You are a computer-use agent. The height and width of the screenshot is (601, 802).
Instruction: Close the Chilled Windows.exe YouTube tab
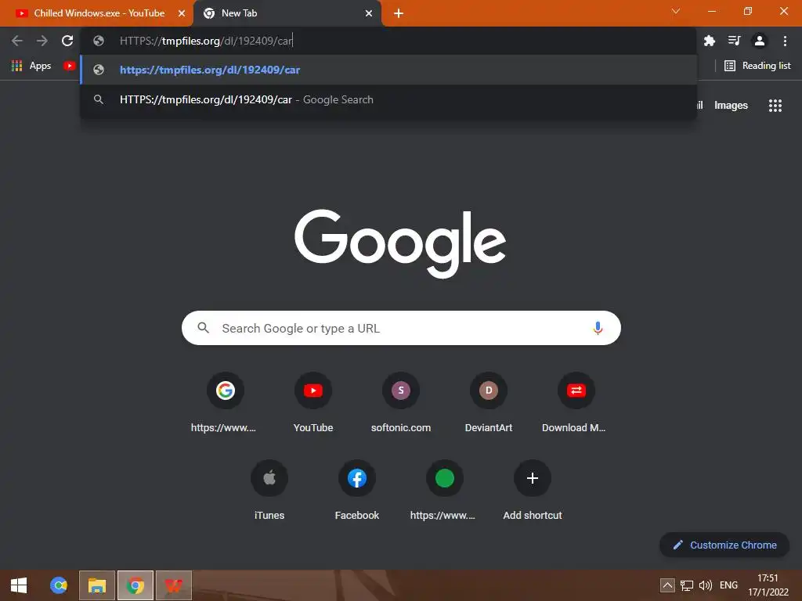click(x=182, y=13)
